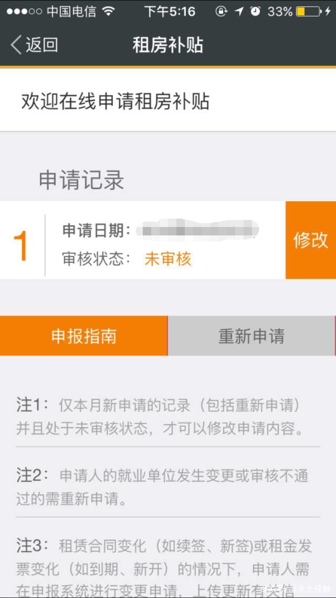This screenshot has height=598, width=336.
Task: Tap the back chevron arrow icon
Action: click(x=16, y=45)
